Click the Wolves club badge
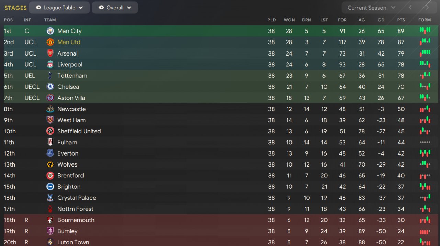The image size is (440, 246). (50, 164)
